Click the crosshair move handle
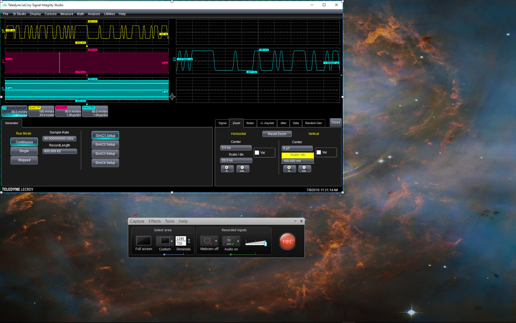 pyautogui.click(x=172, y=97)
